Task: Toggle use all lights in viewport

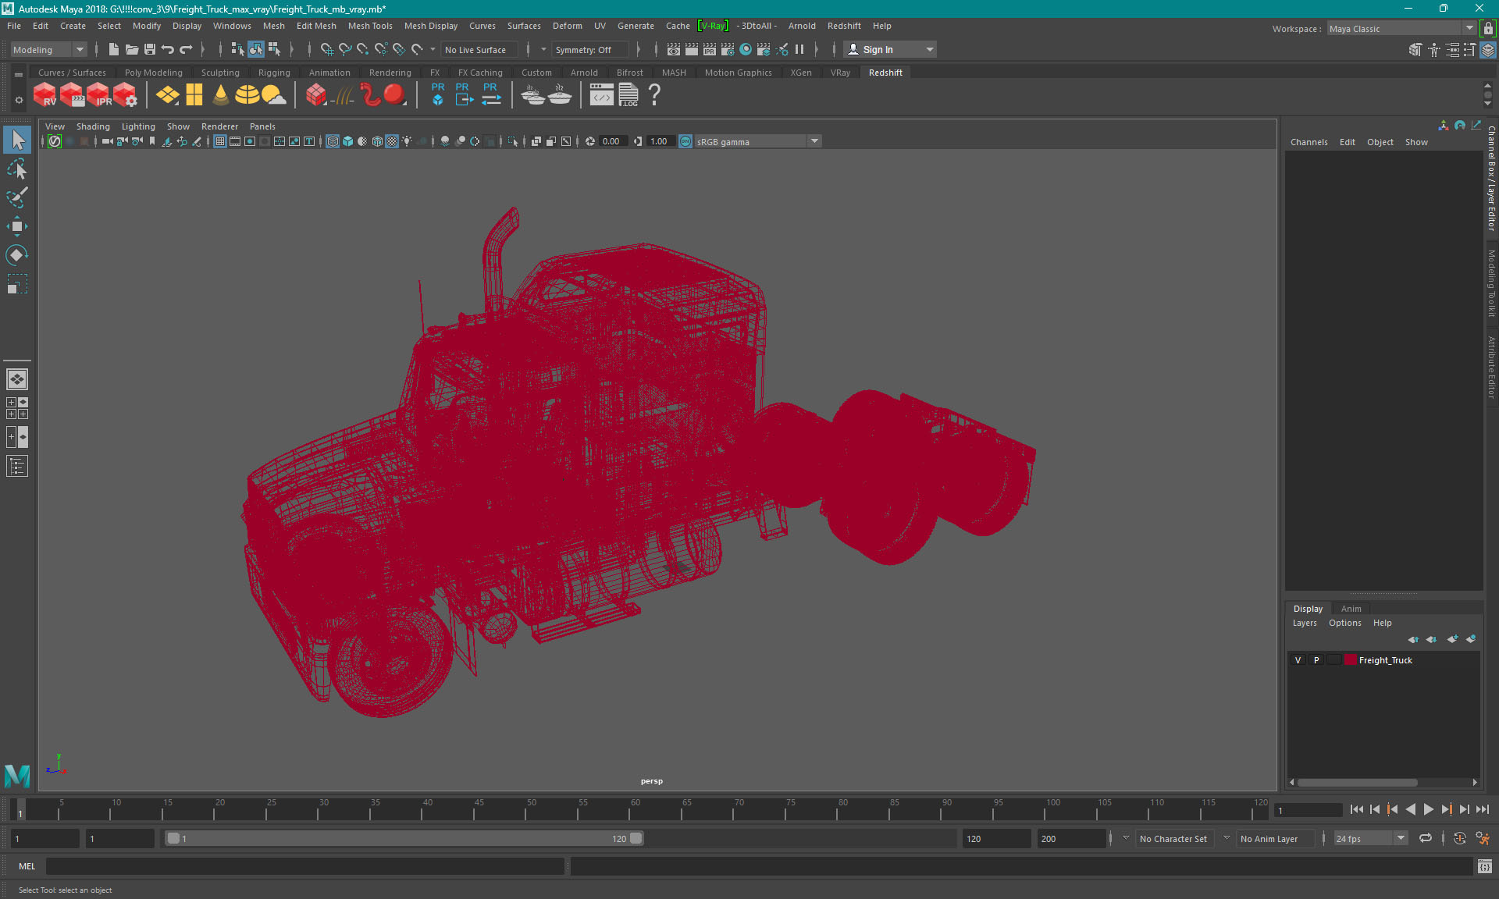Action: click(x=407, y=141)
